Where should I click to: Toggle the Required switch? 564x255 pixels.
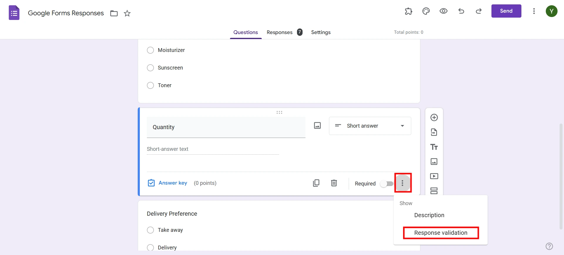[387, 184]
